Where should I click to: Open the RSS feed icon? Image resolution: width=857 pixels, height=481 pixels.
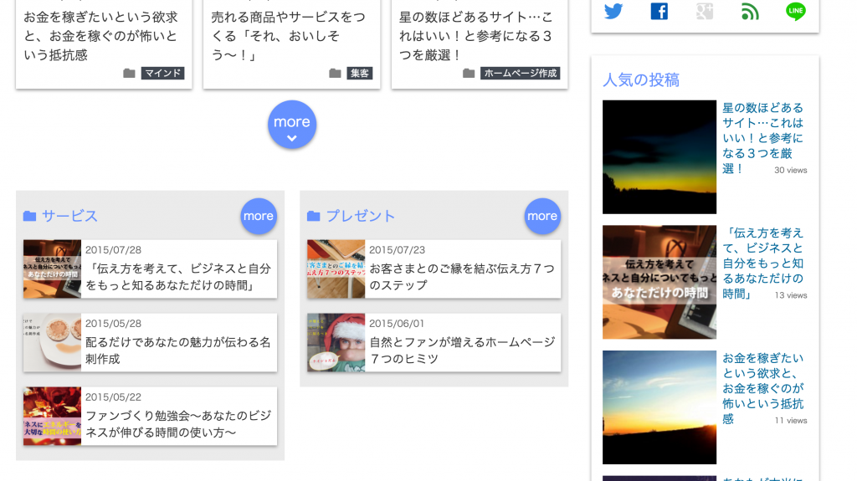(x=750, y=11)
